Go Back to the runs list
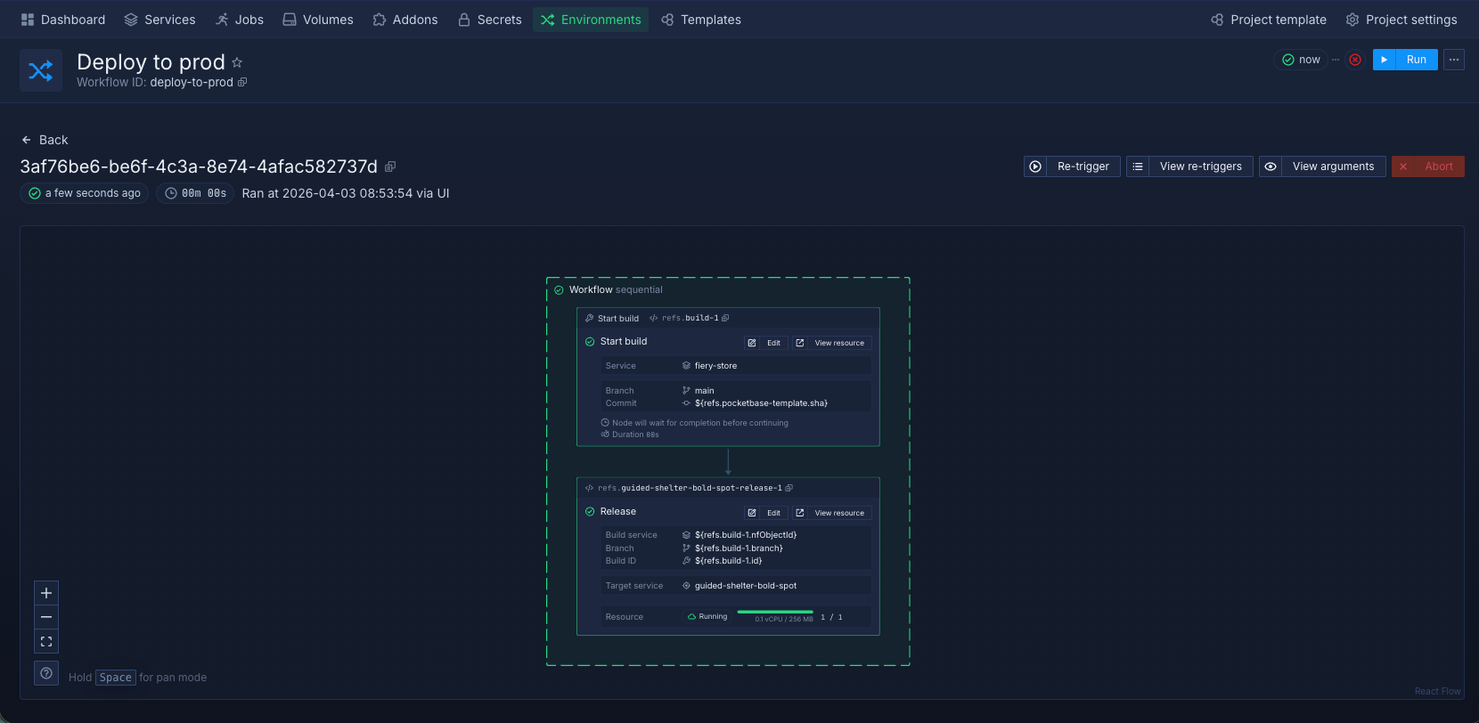The height and width of the screenshot is (723, 1479). 45,140
